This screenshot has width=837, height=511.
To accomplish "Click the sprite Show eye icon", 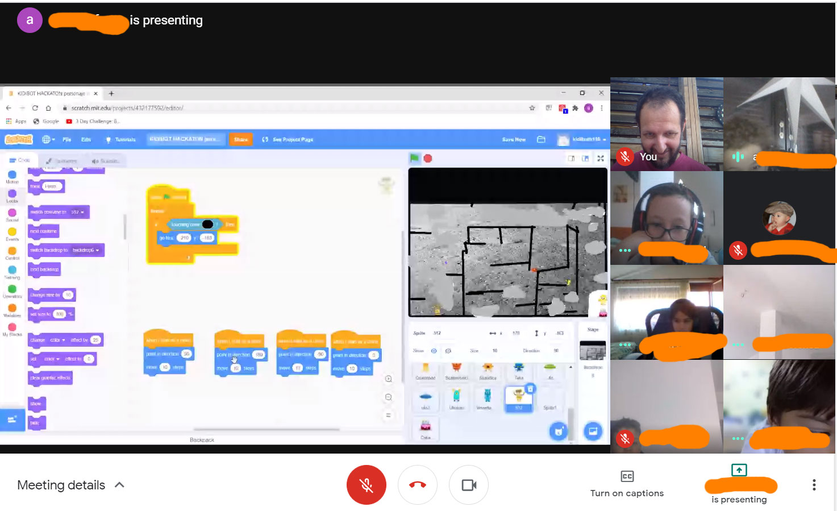I will (x=434, y=351).
